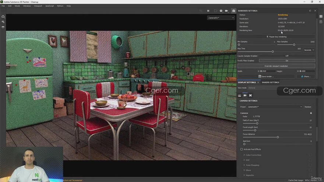
Task: Select the camera settings icon in Display Settings
Action: 245,95
